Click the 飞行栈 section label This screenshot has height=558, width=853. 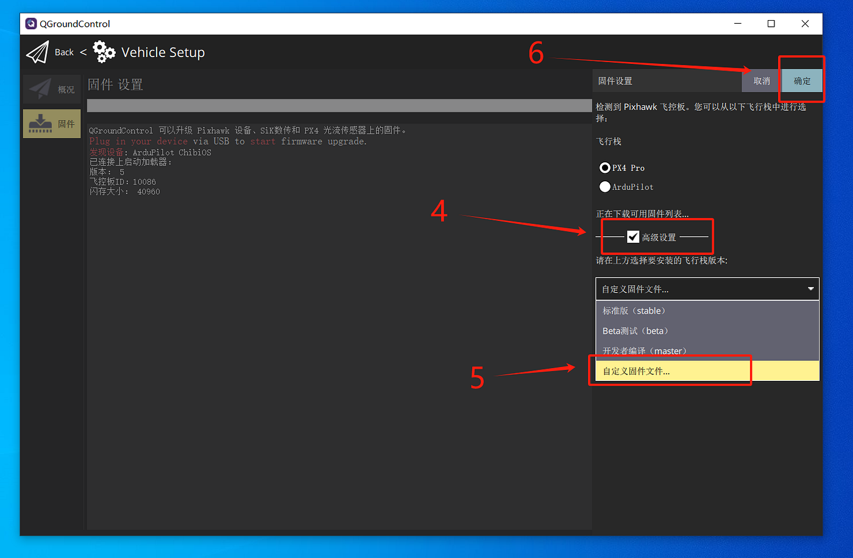click(x=609, y=141)
